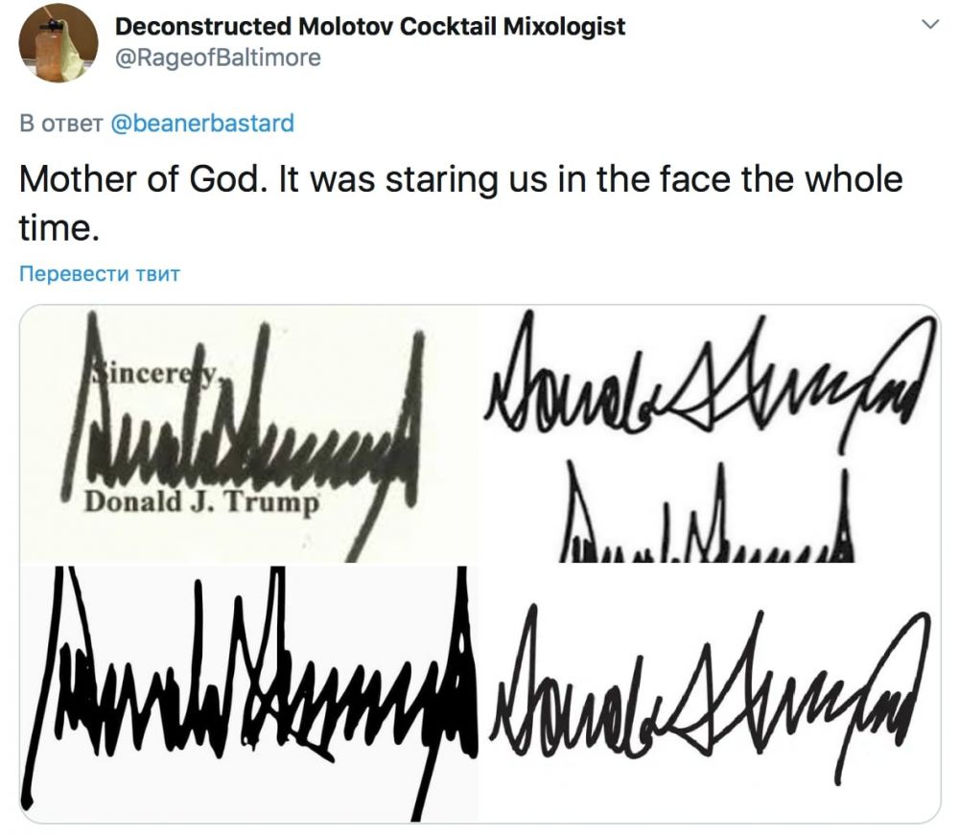This screenshot has height=835, width=959.
Task: Open the tweet options chevron menu
Action: coord(930,25)
